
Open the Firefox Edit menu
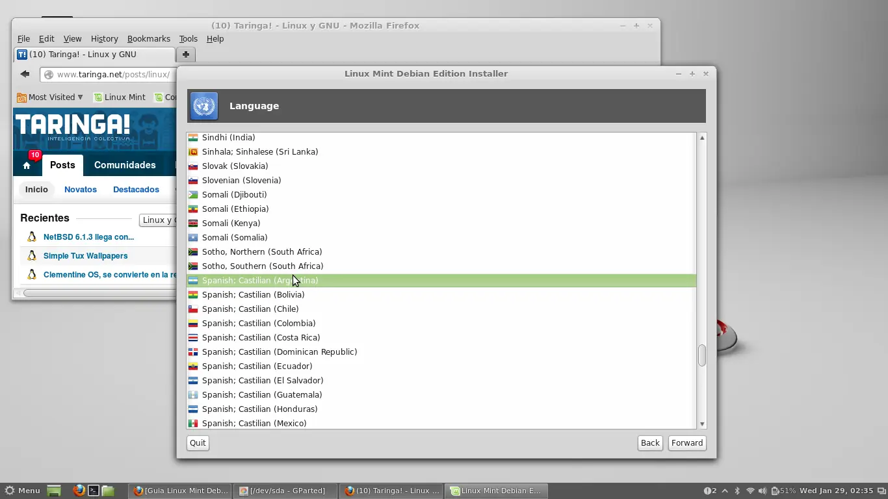pos(46,39)
